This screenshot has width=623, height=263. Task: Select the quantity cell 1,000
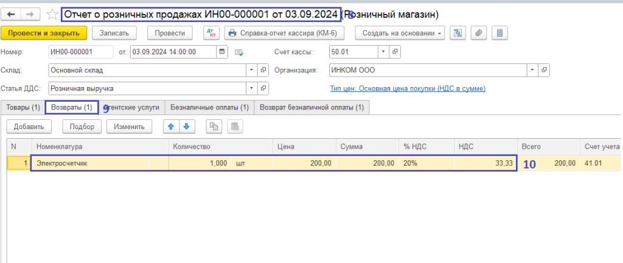[200, 163]
